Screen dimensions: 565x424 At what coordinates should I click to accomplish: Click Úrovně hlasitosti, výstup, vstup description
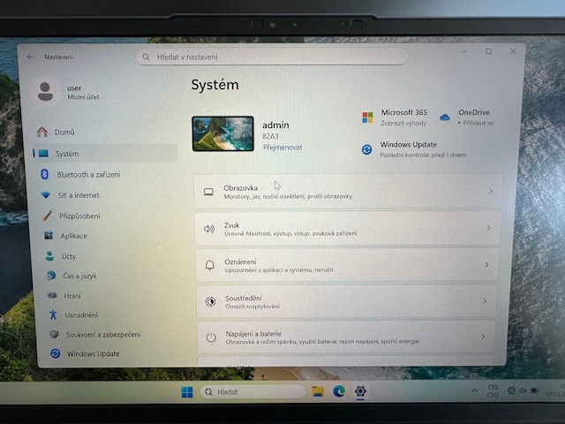tap(290, 233)
